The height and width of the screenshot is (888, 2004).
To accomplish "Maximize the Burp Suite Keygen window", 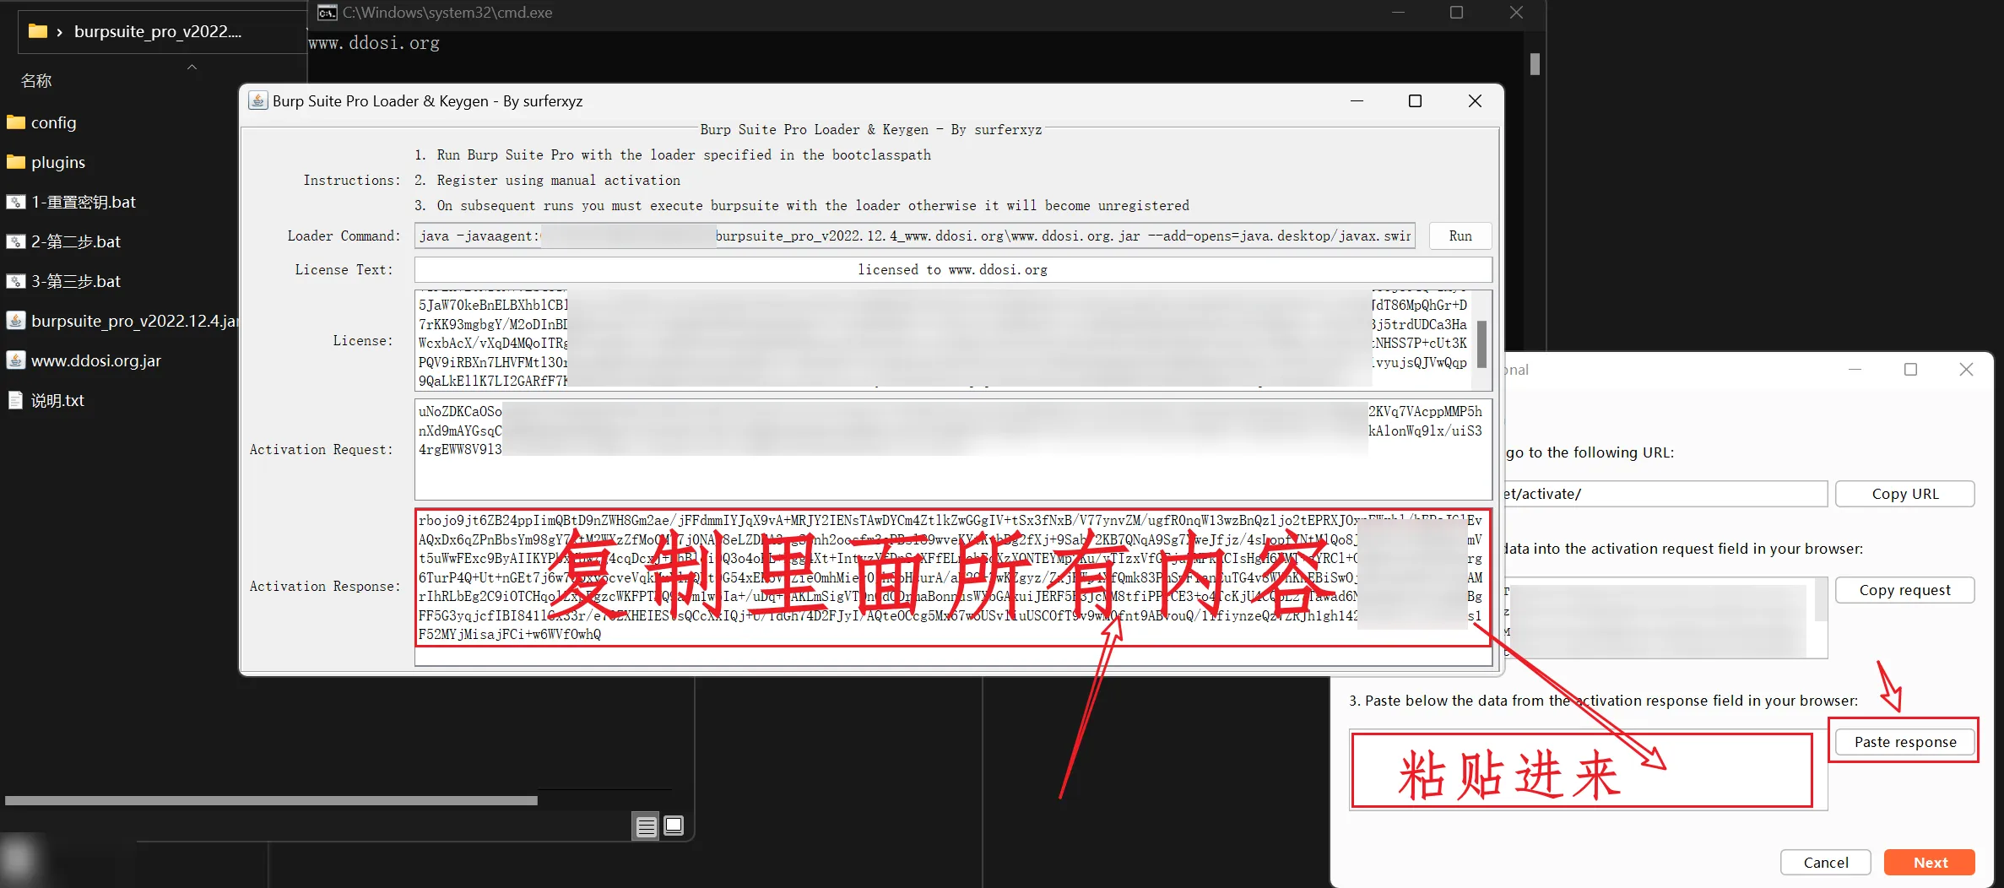I will (x=1415, y=101).
